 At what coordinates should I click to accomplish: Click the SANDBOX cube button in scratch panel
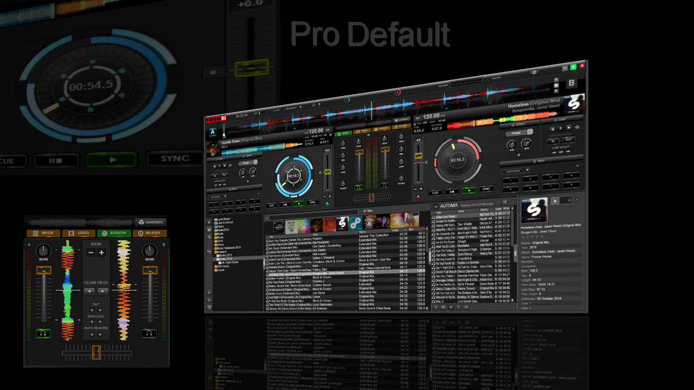(x=150, y=222)
